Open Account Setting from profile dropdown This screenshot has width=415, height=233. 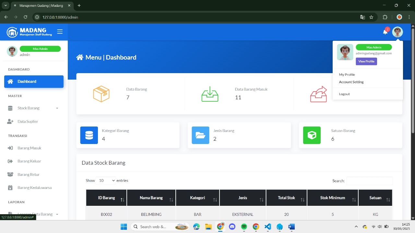[351, 82]
